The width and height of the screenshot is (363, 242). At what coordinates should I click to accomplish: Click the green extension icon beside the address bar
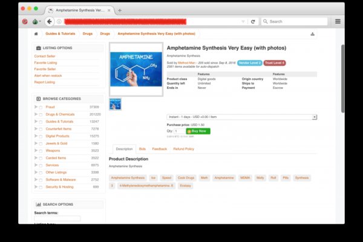(x=36, y=21)
